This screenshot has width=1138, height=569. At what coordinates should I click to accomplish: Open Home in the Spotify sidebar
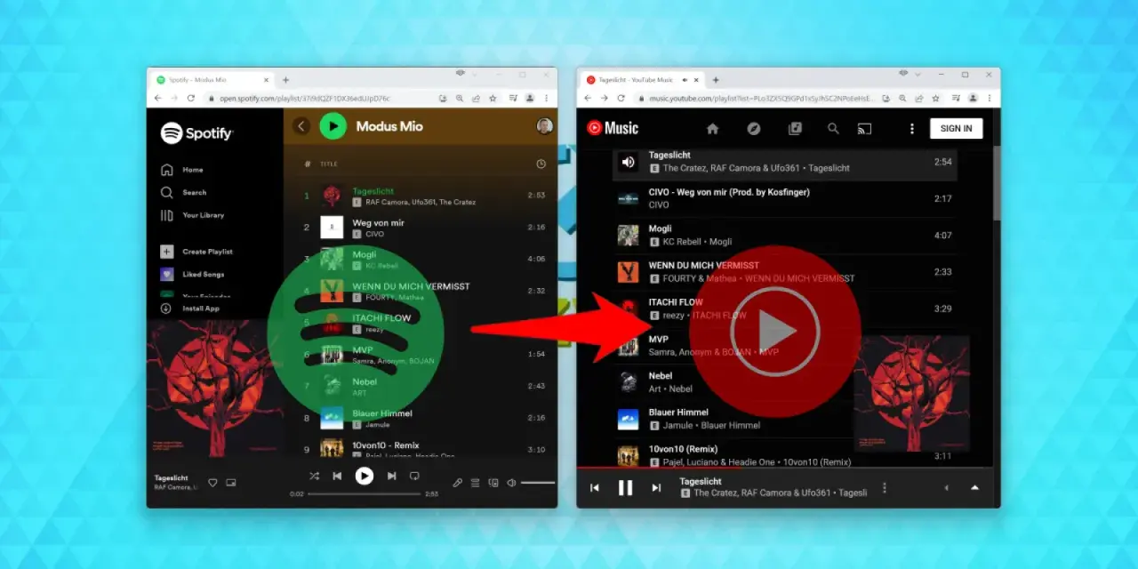click(x=181, y=170)
